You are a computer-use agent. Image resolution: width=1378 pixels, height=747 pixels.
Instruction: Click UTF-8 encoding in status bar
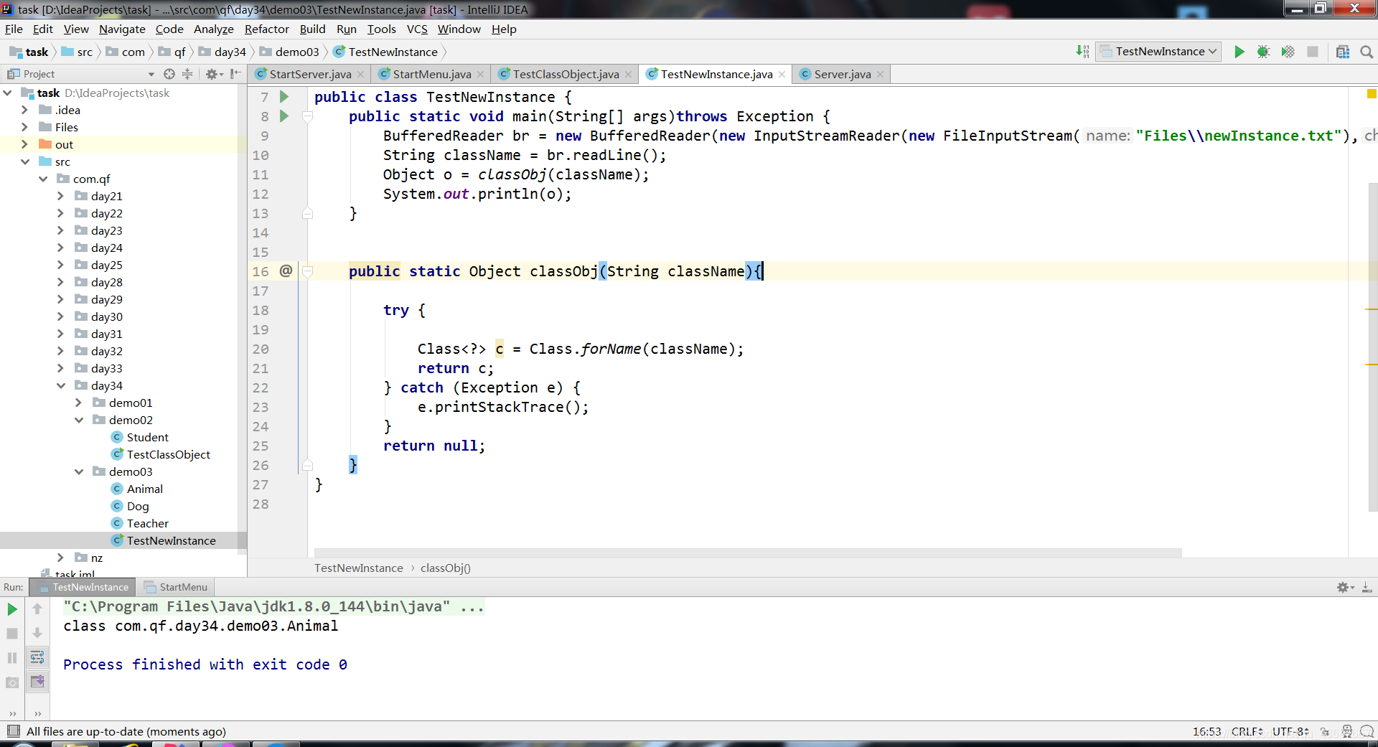pos(1290,731)
